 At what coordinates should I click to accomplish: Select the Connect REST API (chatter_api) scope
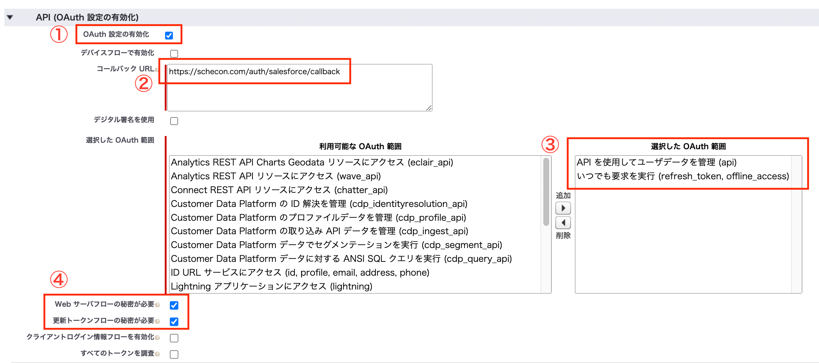point(279,190)
